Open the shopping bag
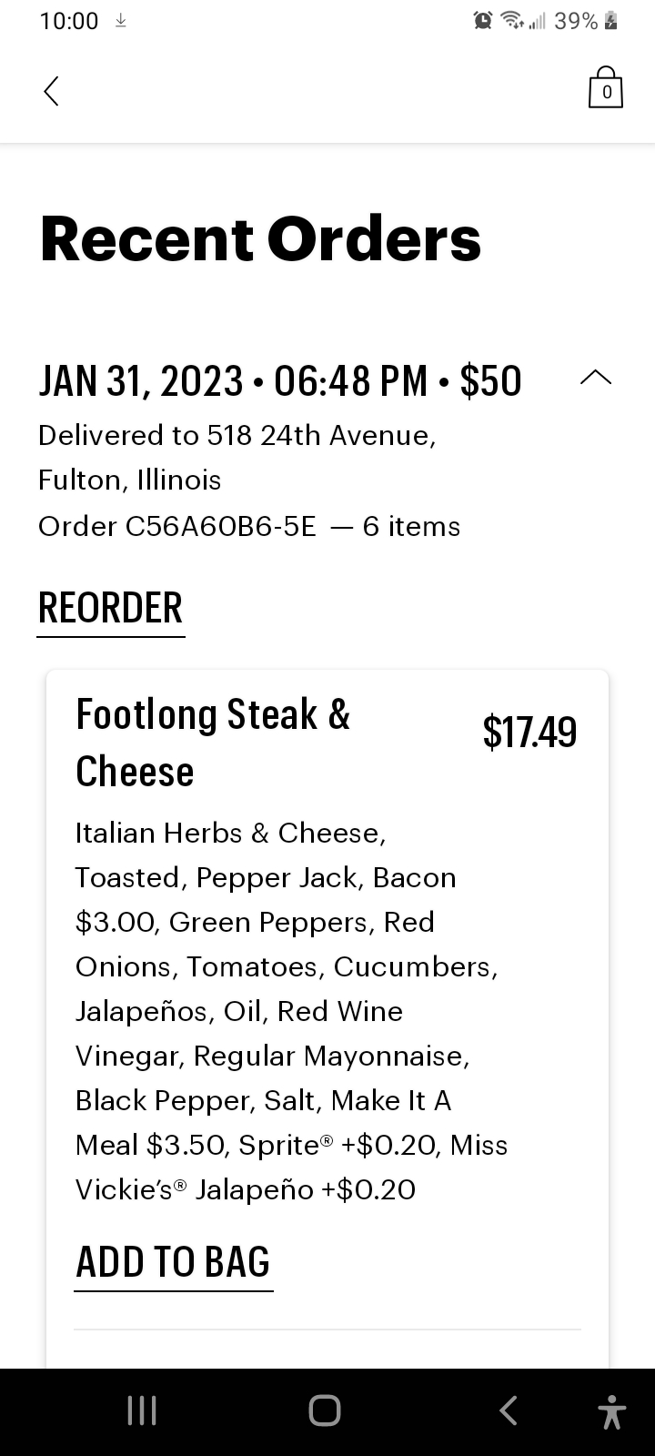This screenshot has width=655, height=1456. coord(606,89)
